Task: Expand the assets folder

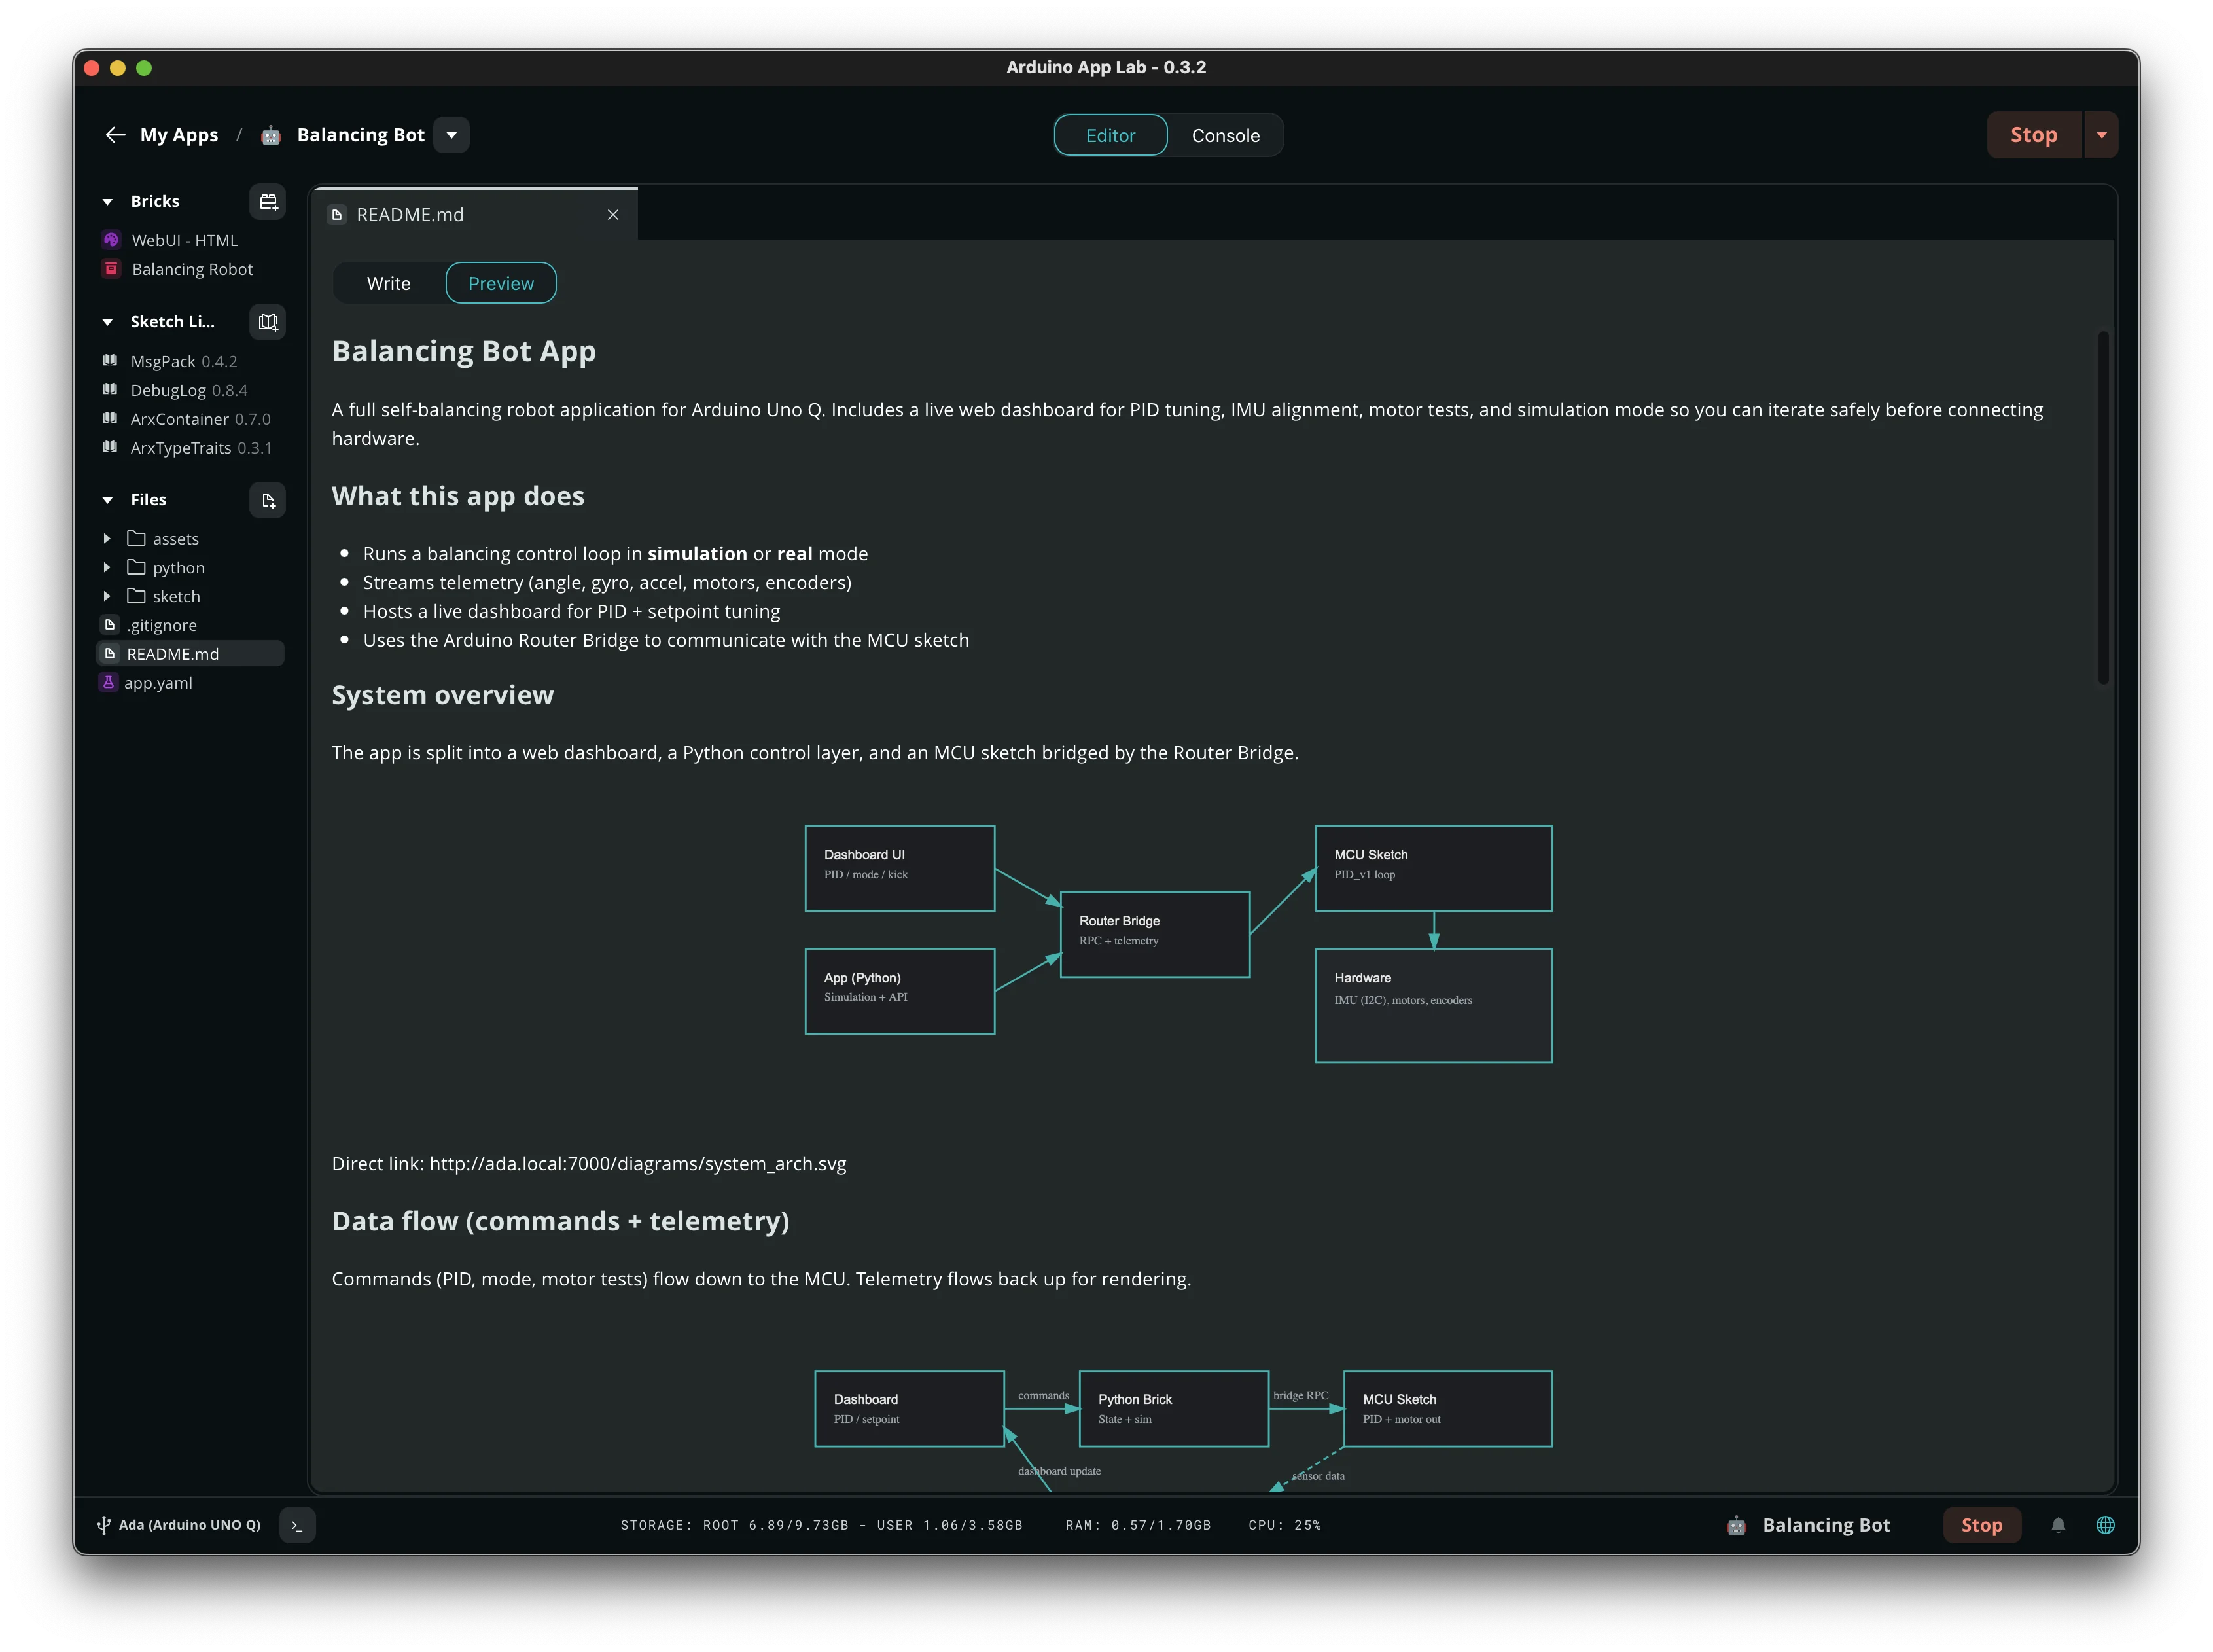Action: (x=107, y=539)
